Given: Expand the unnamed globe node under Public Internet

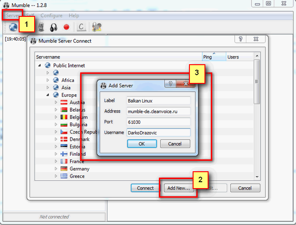Looking at the screenshot, I should (47, 73).
